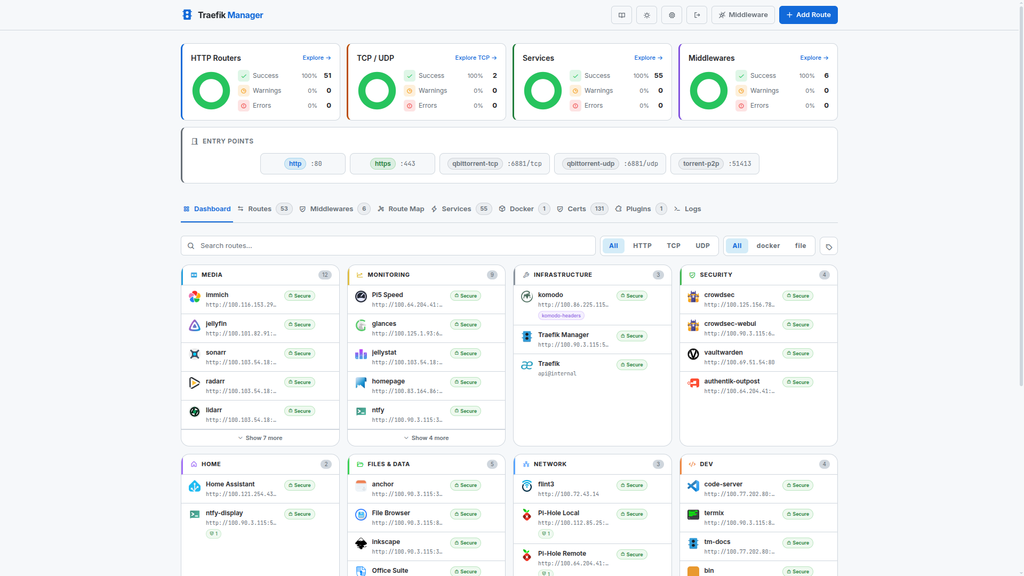Follow the Explore link for Services

[648, 58]
